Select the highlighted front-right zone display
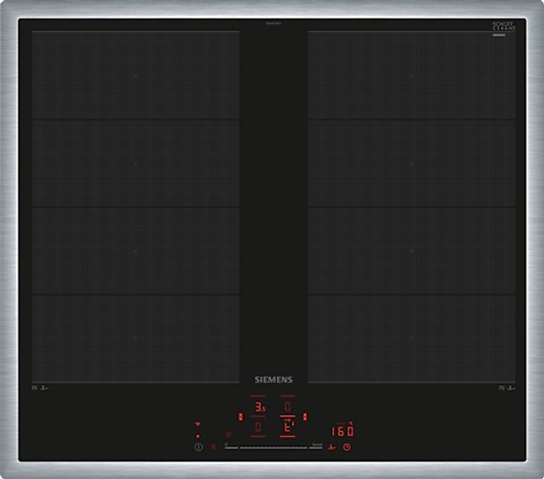The image size is (544, 479). click(288, 426)
